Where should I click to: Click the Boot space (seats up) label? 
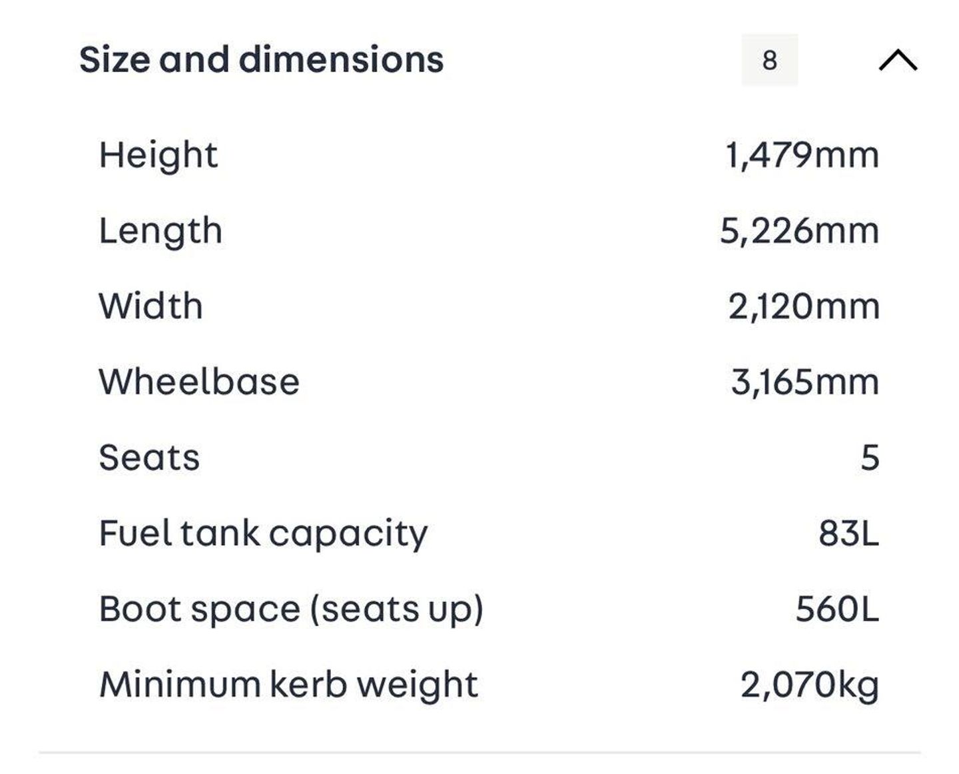pos(291,609)
